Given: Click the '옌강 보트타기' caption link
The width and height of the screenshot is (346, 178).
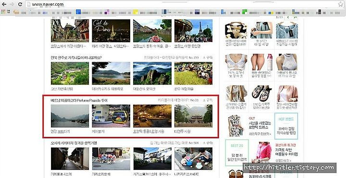Looking at the screenshot, I should [60, 132].
